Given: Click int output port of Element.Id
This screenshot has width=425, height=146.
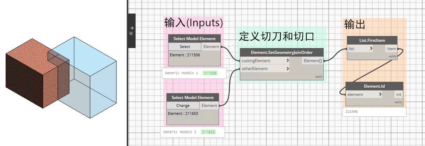Looking at the screenshot, I should [398, 95].
